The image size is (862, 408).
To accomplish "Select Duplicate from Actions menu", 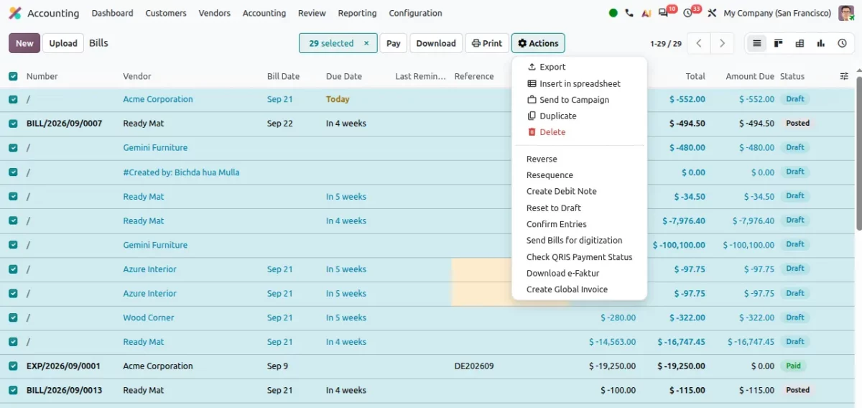I will (x=580, y=116).
